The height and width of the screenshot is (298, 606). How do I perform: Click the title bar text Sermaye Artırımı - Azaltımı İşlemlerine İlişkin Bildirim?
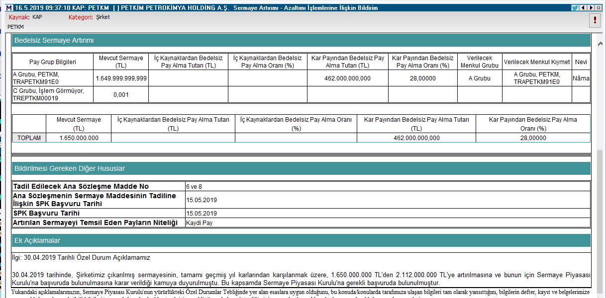(x=305, y=8)
